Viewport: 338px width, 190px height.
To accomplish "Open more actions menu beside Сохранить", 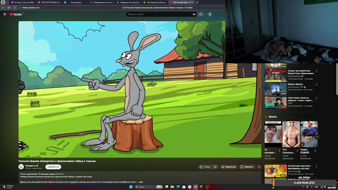I will coord(259,167).
